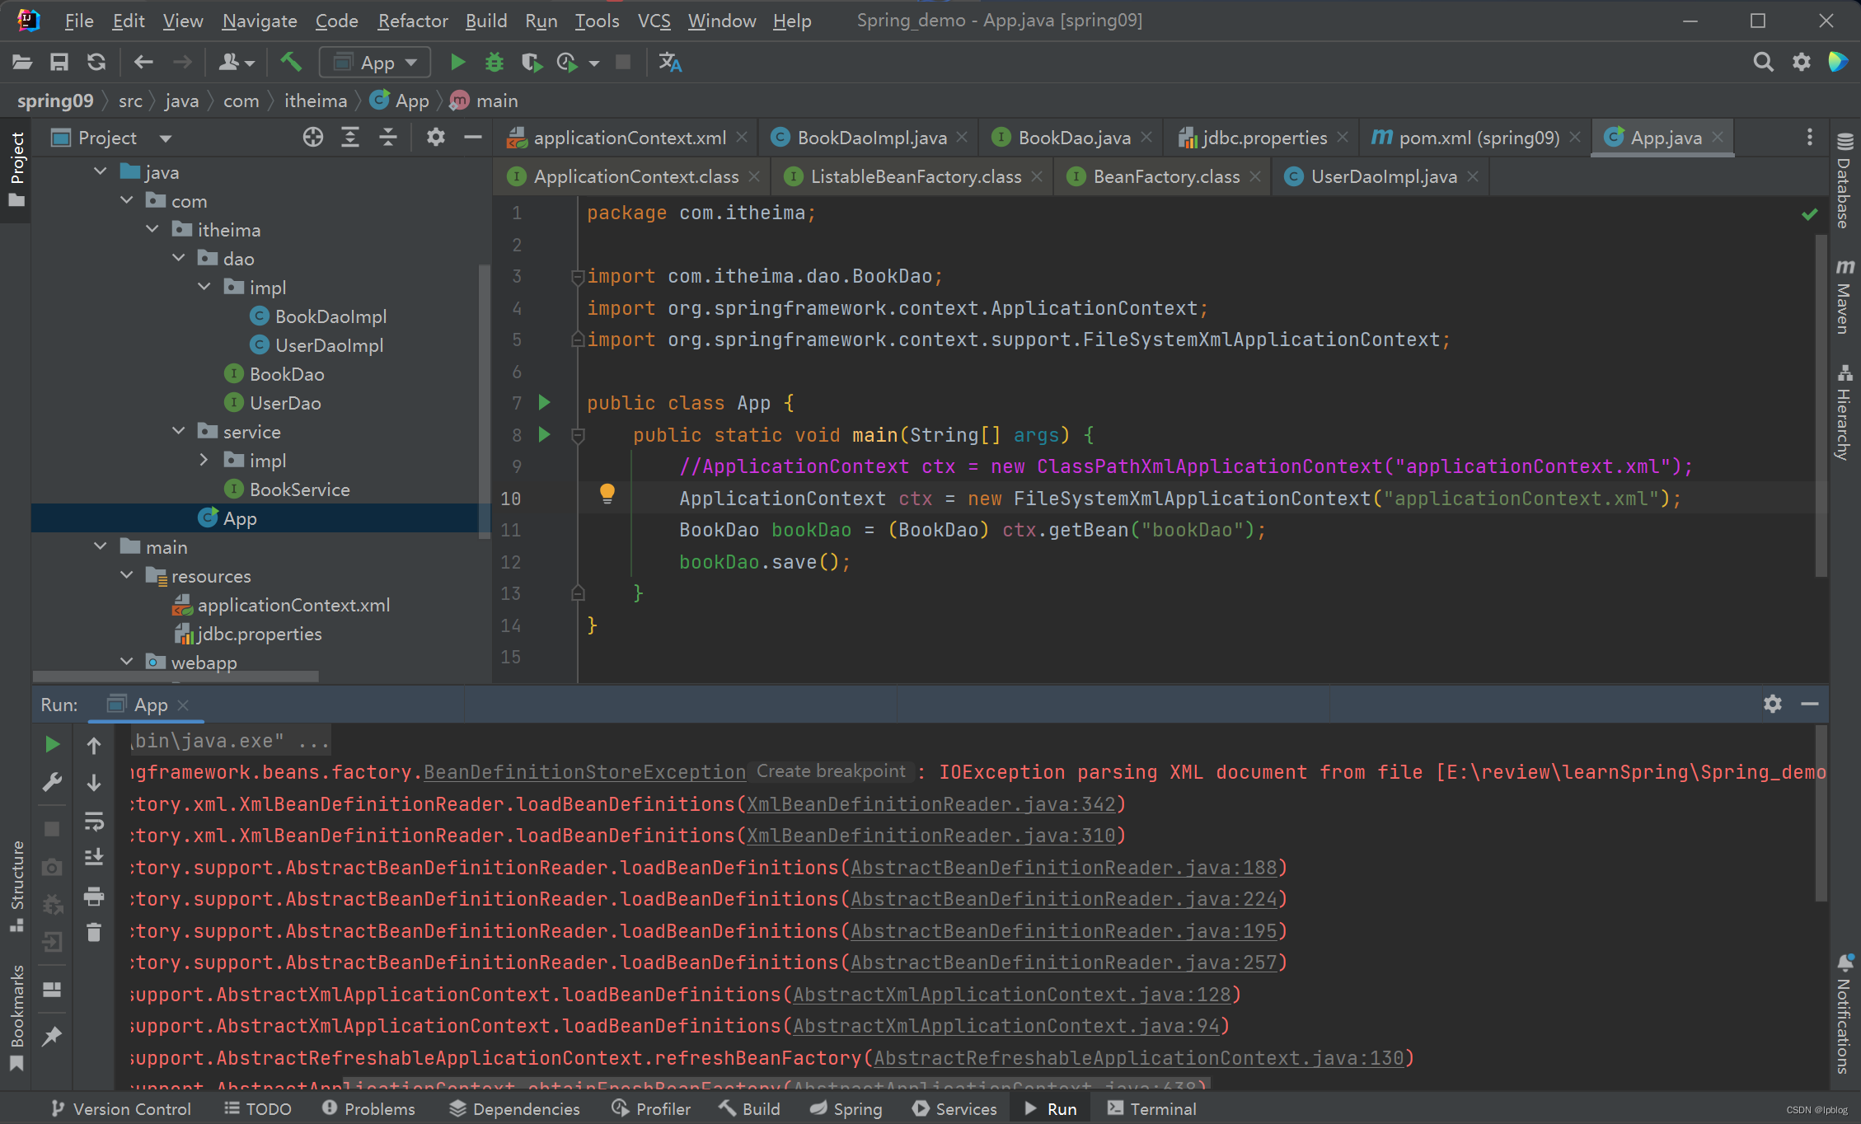Toggle soft-wrap in Run console
Viewport: 1861px width, 1124px height.
(x=94, y=821)
